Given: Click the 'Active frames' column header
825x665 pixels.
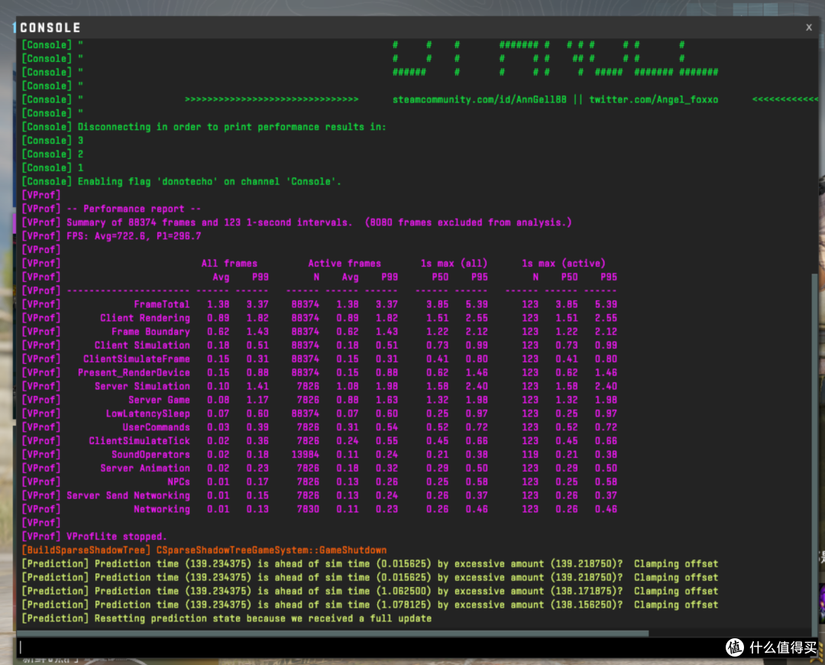Looking at the screenshot, I should pos(345,263).
